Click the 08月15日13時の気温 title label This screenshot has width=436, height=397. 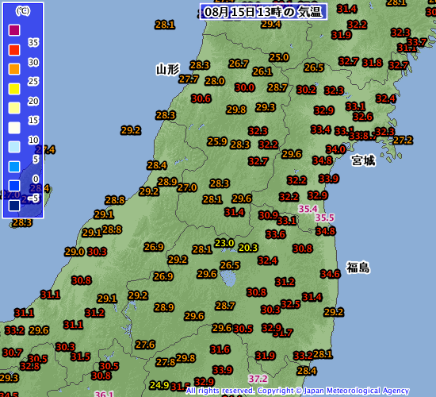(263, 12)
